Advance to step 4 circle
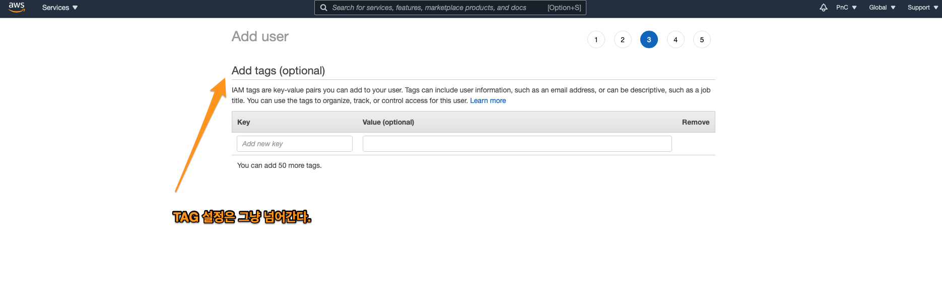Viewport: 942px width, 301px height. pyautogui.click(x=676, y=40)
